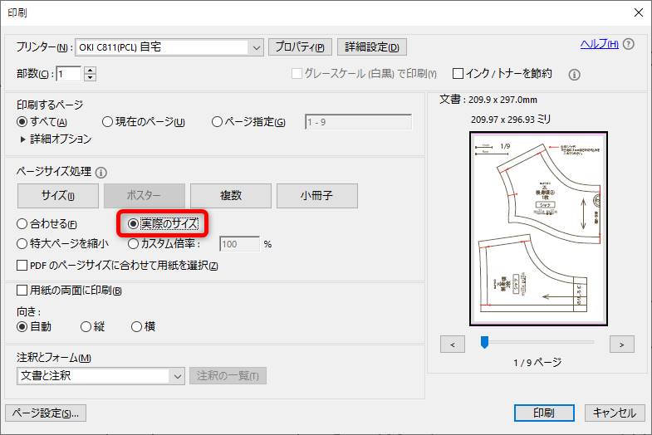Expand the 詳細オプション section
This screenshot has height=435, width=652.
(x=24, y=139)
